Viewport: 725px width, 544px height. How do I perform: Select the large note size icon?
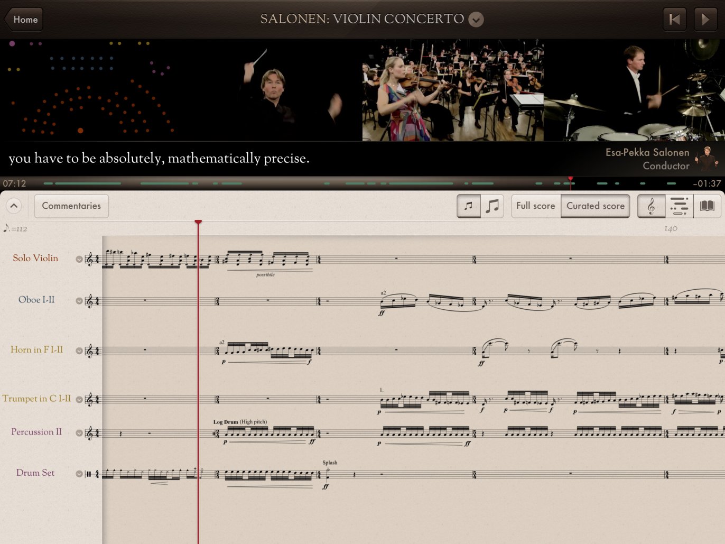click(x=493, y=206)
